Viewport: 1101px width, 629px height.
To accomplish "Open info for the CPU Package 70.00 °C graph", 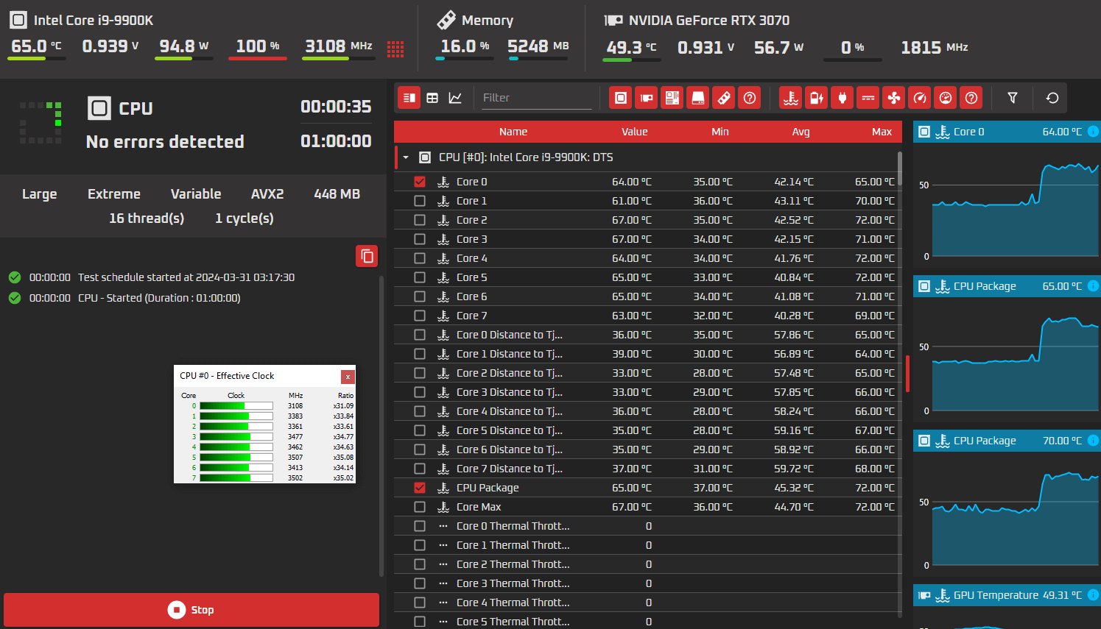I will tap(1093, 441).
